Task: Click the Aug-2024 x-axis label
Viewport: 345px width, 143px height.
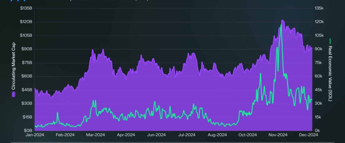Action: 218,135
